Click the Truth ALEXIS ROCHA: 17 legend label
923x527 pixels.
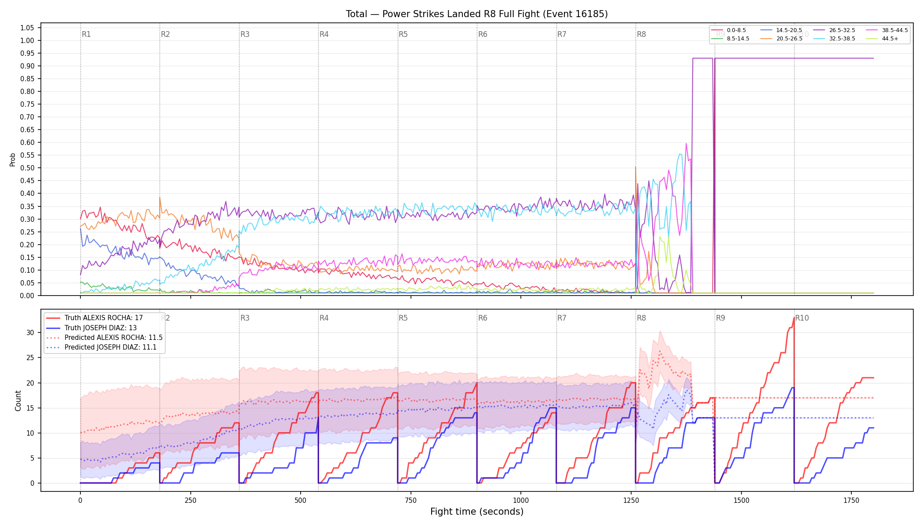[x=104, y=318]
